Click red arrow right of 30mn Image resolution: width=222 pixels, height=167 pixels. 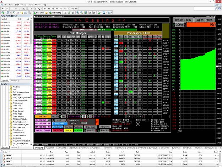185,24
